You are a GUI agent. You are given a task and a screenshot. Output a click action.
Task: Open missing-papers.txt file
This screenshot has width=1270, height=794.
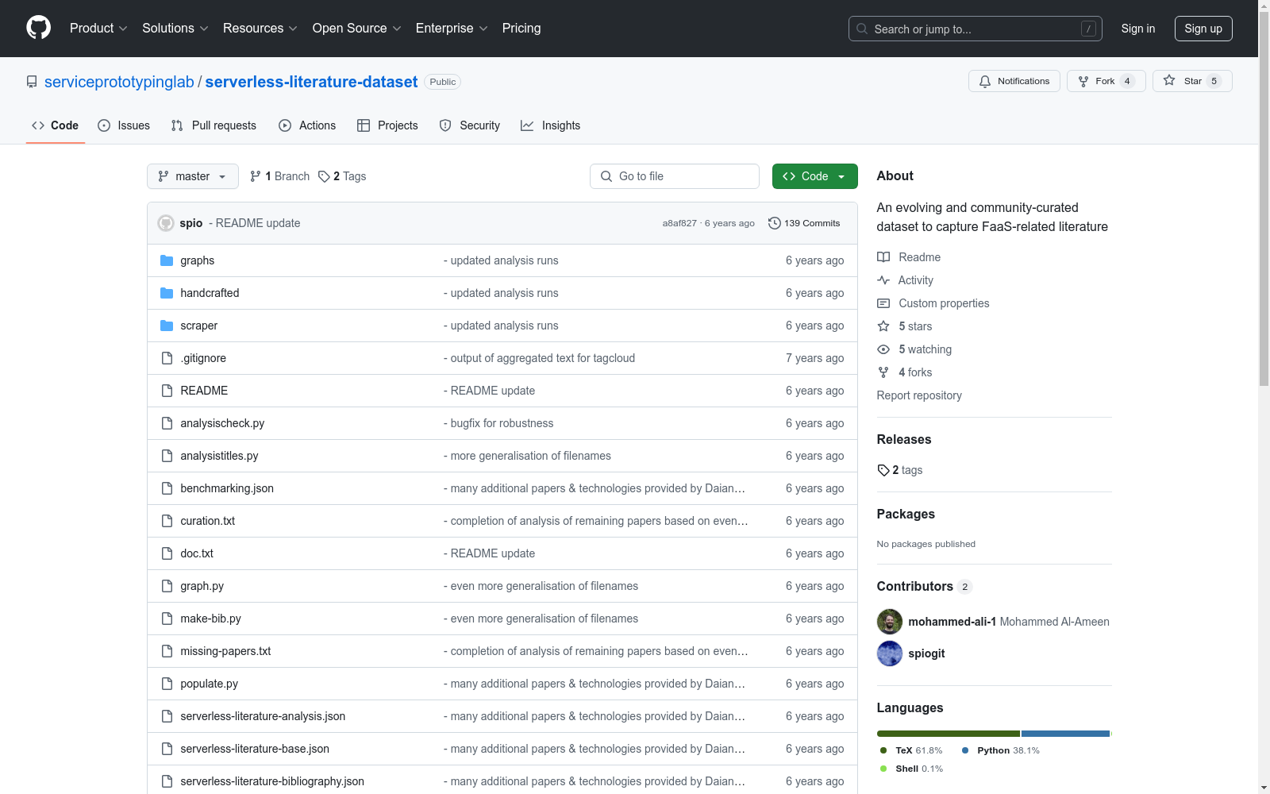click(x=225, y=651)
